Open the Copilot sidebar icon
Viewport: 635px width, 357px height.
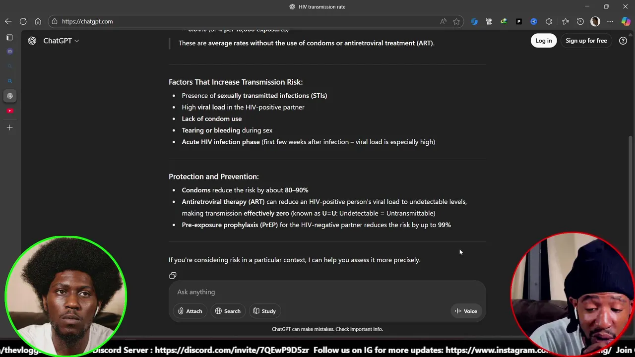tap(626, 21)
